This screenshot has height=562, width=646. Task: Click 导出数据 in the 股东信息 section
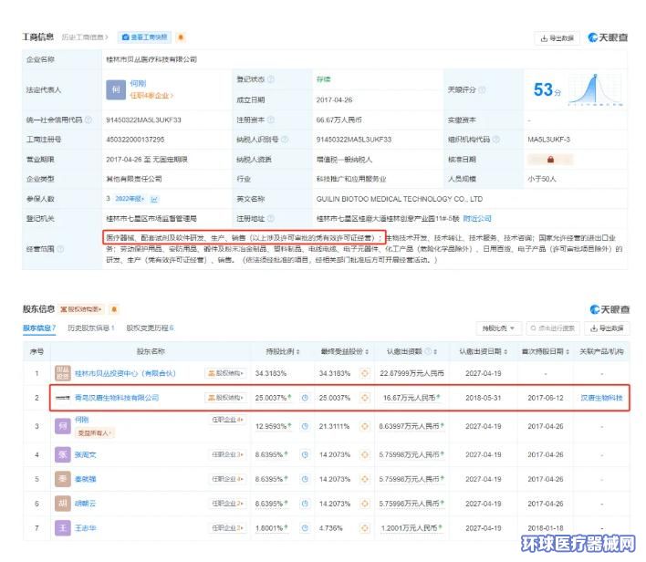[x=607, y=328]
